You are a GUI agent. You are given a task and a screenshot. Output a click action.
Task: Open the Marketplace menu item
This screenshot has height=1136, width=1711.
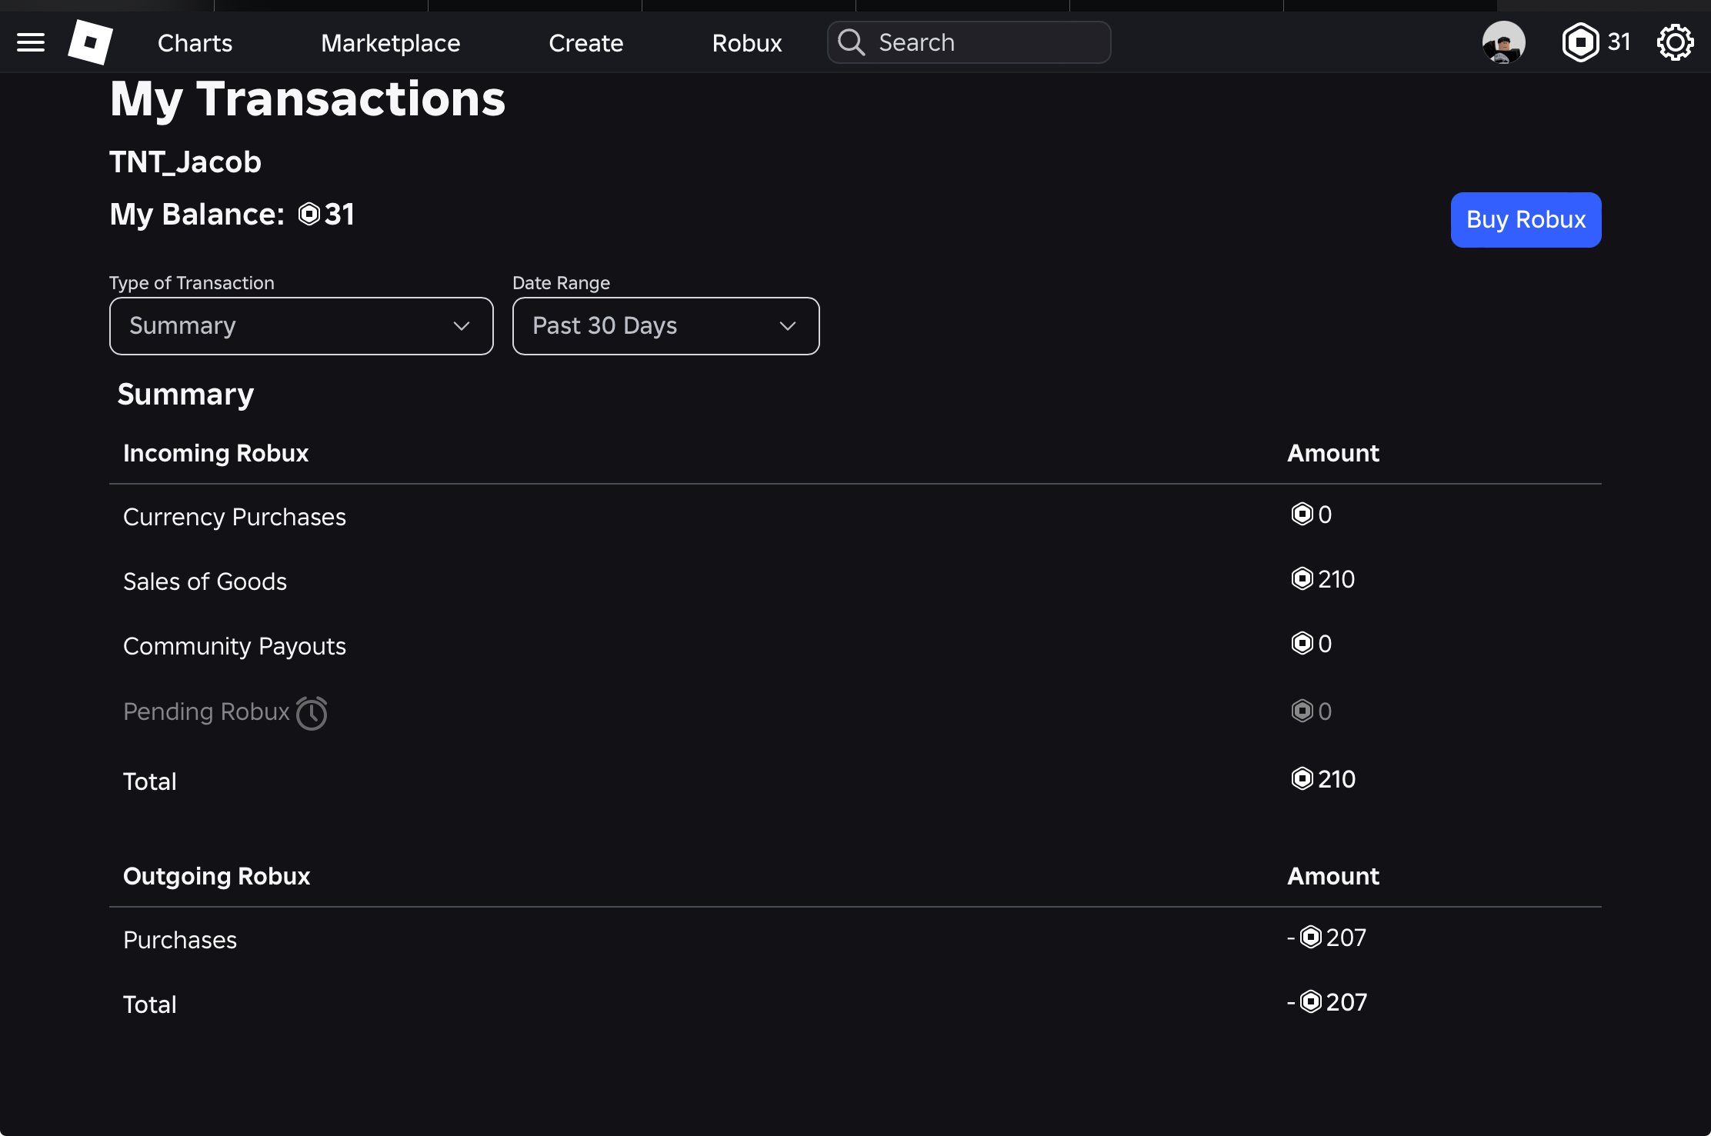pyautogui.click(x=390, y=43)
